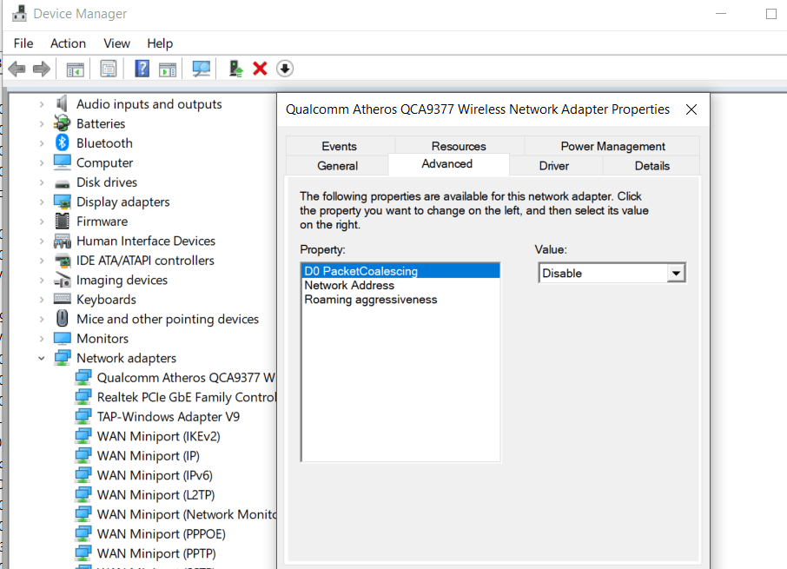Open the File menu

point(23,43)
